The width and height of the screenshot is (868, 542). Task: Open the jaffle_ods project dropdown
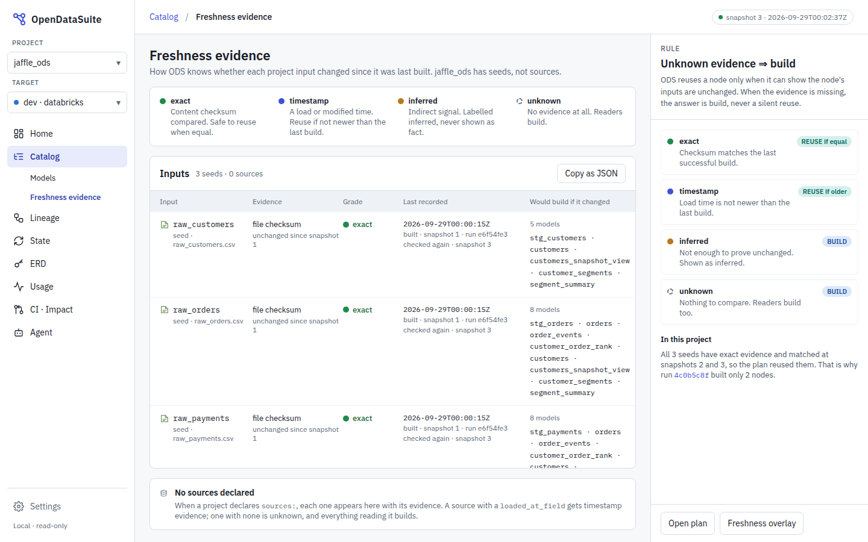(x=67, y=63)
